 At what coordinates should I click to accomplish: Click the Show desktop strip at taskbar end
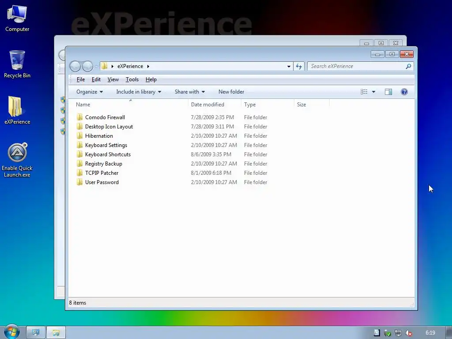point(448,333)
